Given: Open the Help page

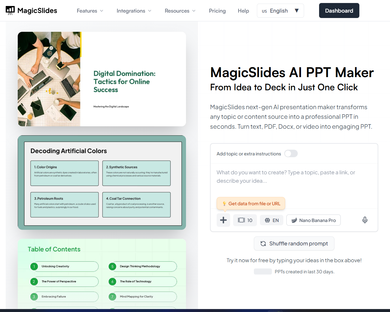Looking at the screenshot, I should pyautogui.click(x=243, y=11).
